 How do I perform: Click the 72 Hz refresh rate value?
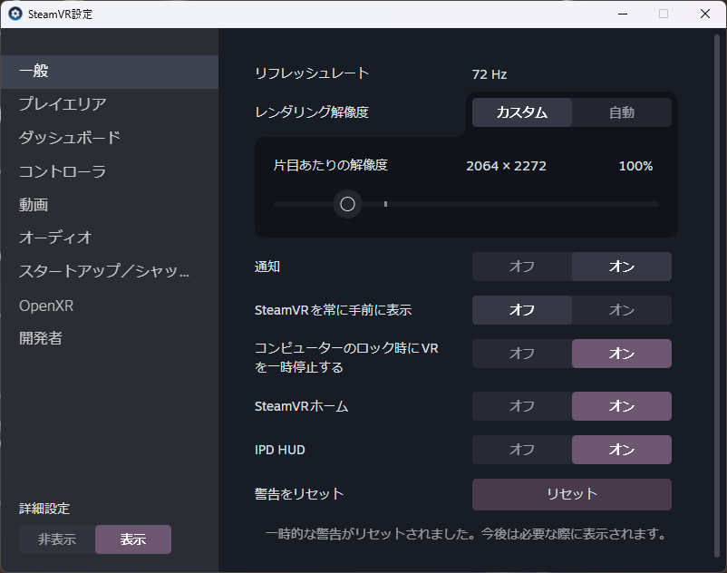coord(490,74)
